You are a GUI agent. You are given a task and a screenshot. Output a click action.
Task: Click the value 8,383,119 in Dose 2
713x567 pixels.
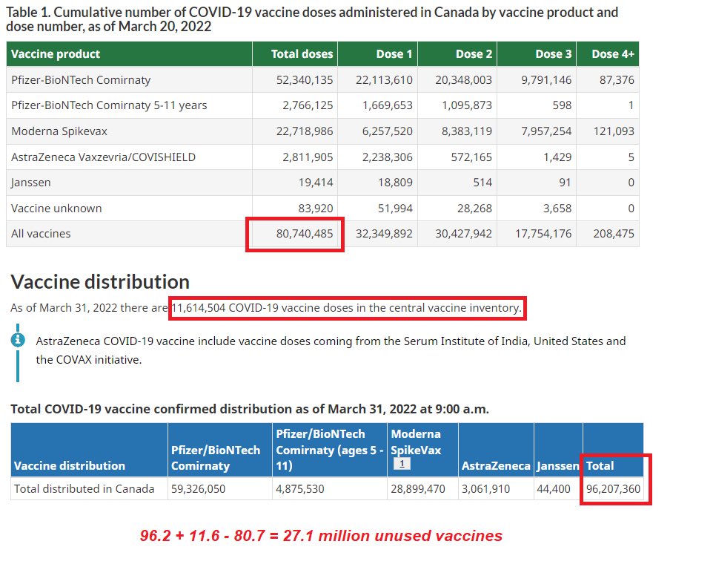(x=467, y=131)
